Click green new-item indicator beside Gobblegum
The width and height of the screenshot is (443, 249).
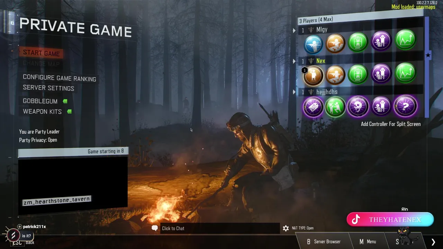(65, 101)
